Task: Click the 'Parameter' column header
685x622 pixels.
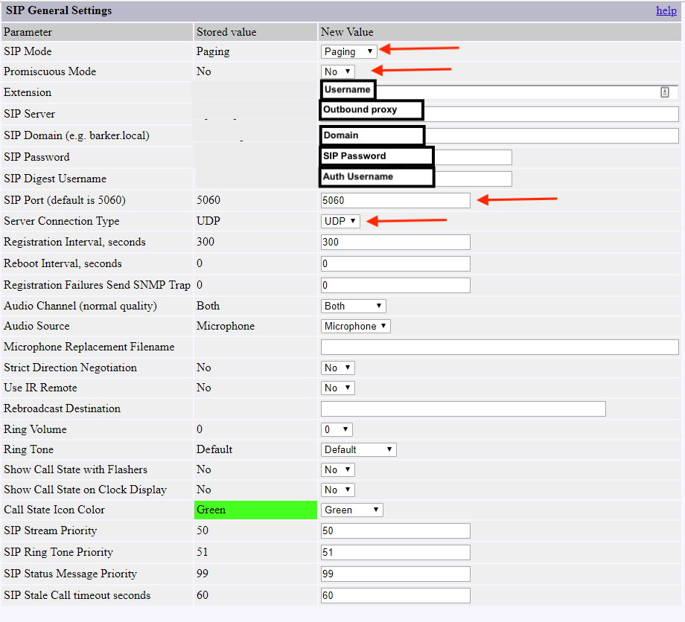Action: click(28, 32)
